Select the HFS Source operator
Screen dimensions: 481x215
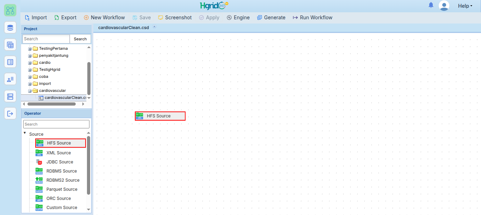click(x=61, y=143)
